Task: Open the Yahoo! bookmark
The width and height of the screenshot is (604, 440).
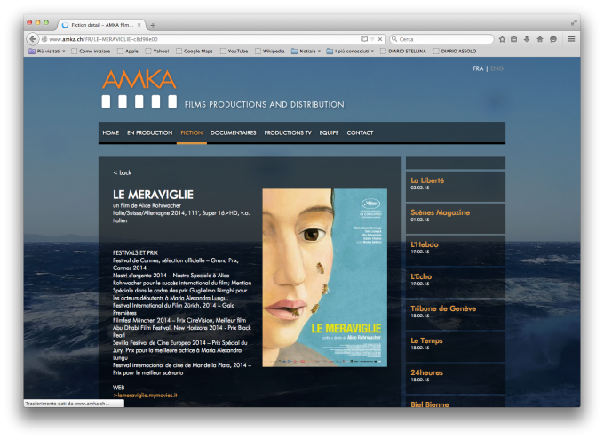Action: pyautogui.click(x=157, y=51)
